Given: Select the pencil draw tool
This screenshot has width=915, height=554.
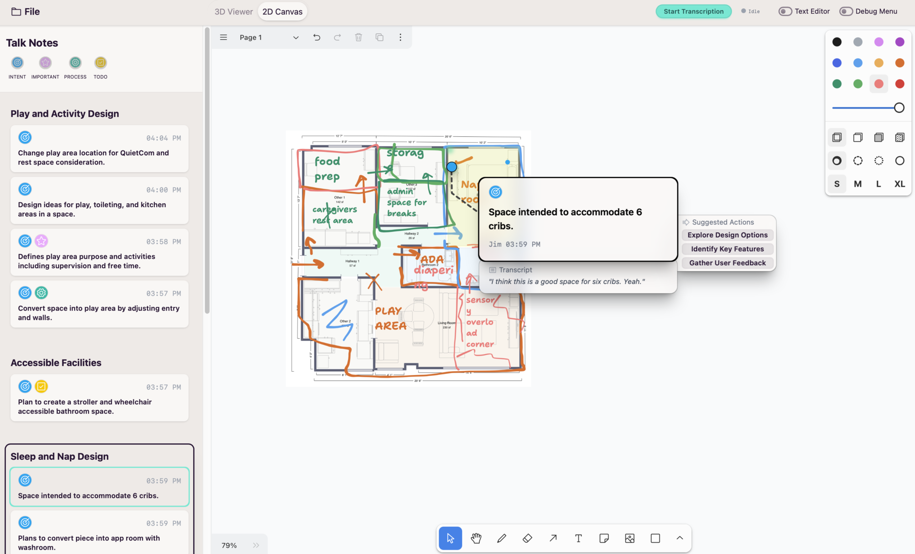Looking at the screenshot, I should point(502,538).
